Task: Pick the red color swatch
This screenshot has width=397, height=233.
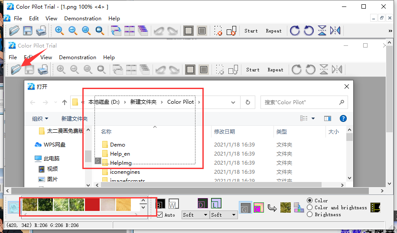Action: [92, 204]
